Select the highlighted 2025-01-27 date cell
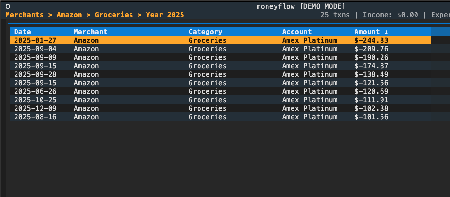This screenshot has width=450, height=197. [35, 40]
